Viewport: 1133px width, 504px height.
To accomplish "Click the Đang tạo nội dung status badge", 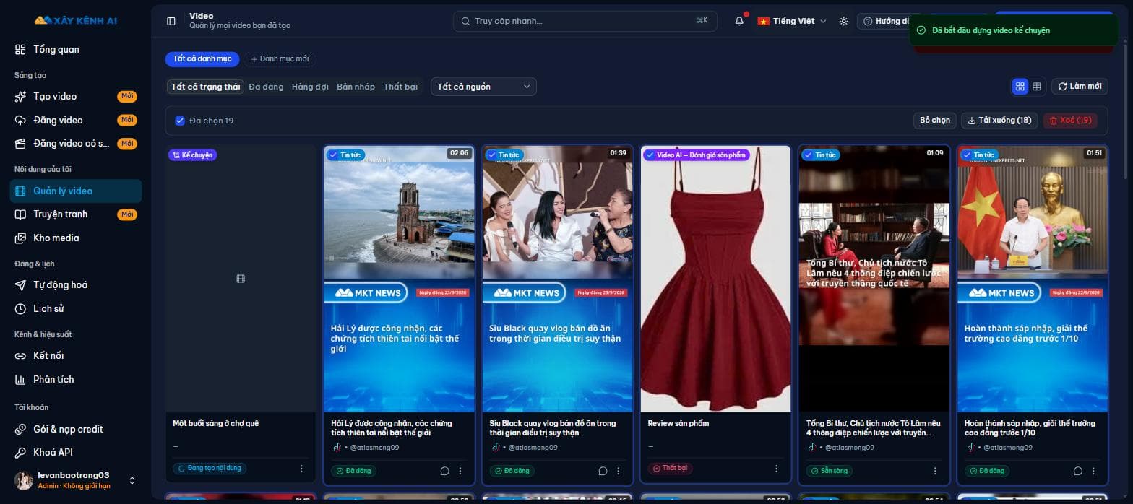I will click(x=210, y=468).
